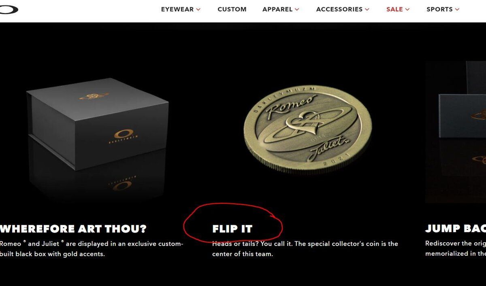Open the Eyewear menu label
Image resolution: width=486 pixels, height=286 pixels.
(x=177, y=9)
